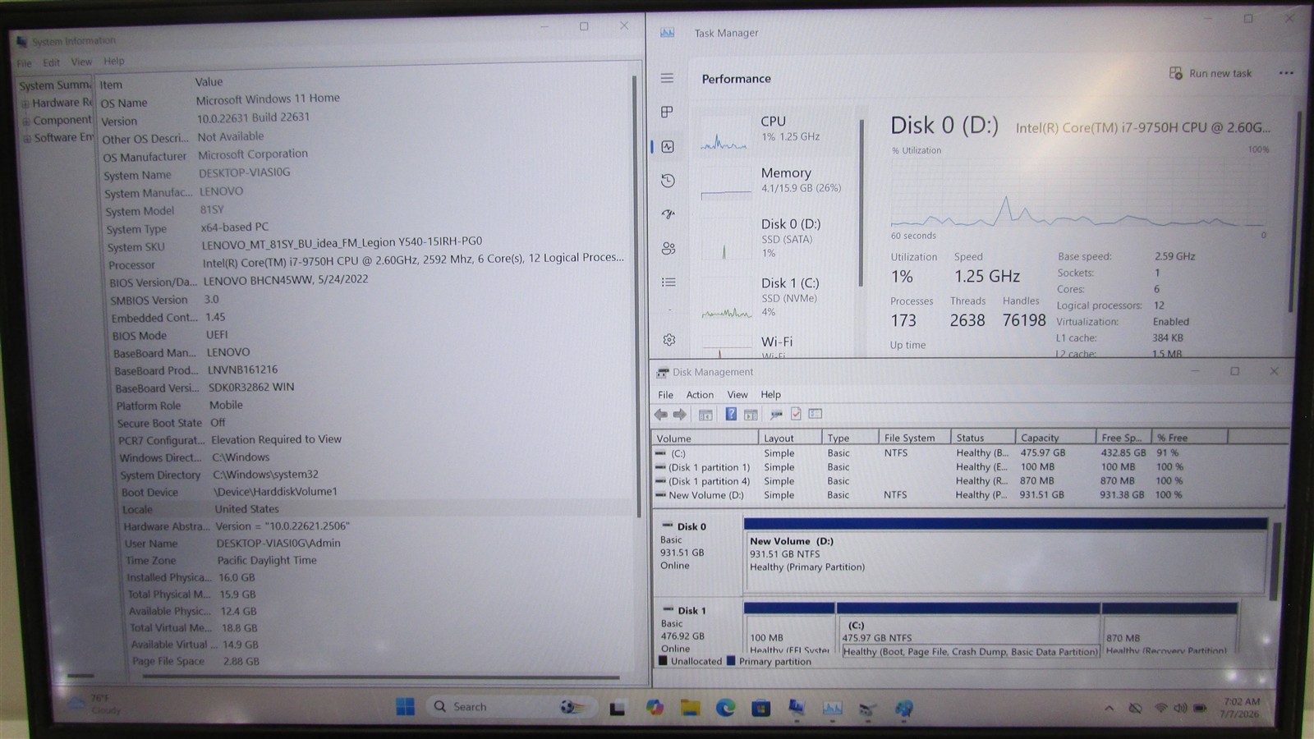This screenshot has height=739, width=1314.
Task: Click the File System column header
Action: pyautogui.click(x=913, y=438)
